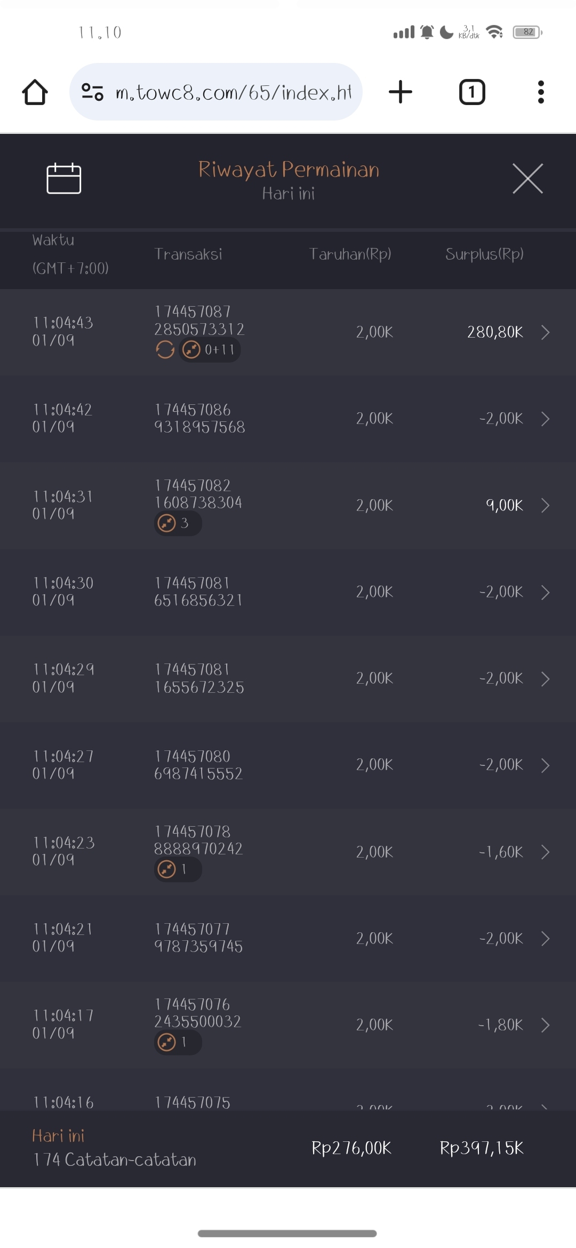Expand details for the 9,00K surplus row

tap(545, 506)
